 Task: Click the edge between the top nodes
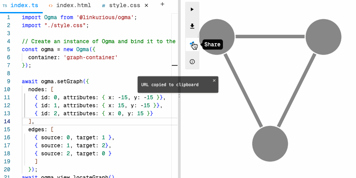(270, 36)
